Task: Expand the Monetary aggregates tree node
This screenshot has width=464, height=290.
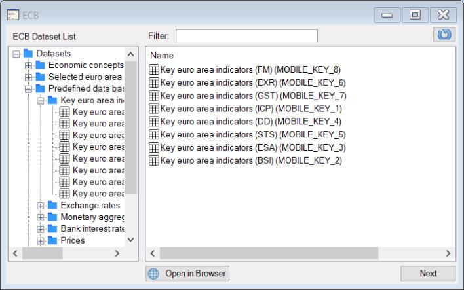Action: tap(41, 217)
